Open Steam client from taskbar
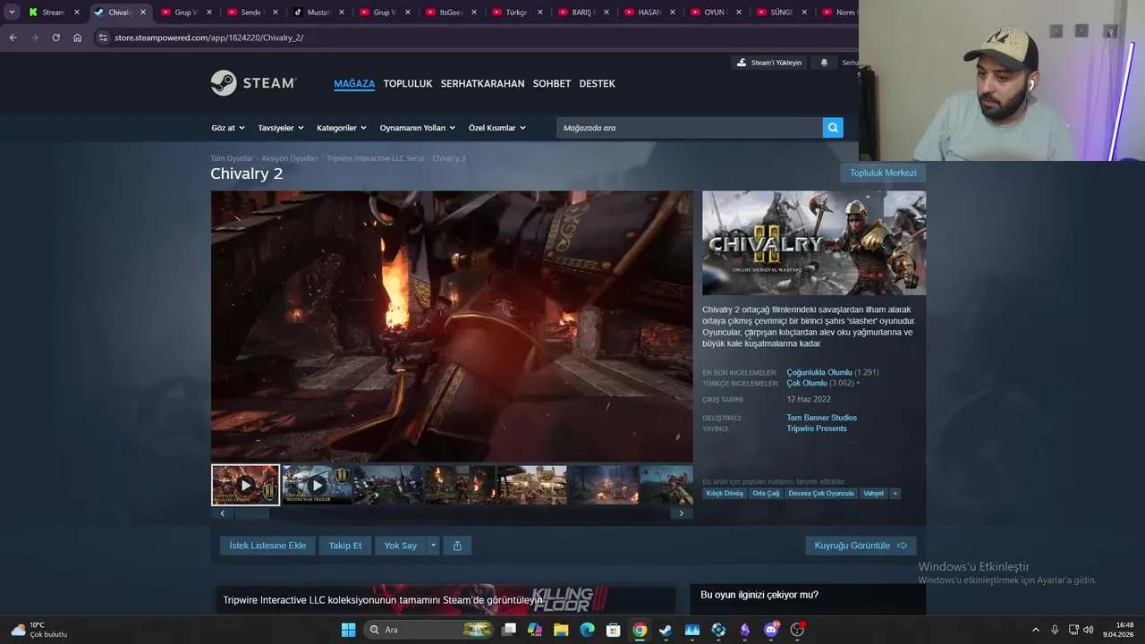The width and height of the screenshot is (1145, 644). coord(666,630)
